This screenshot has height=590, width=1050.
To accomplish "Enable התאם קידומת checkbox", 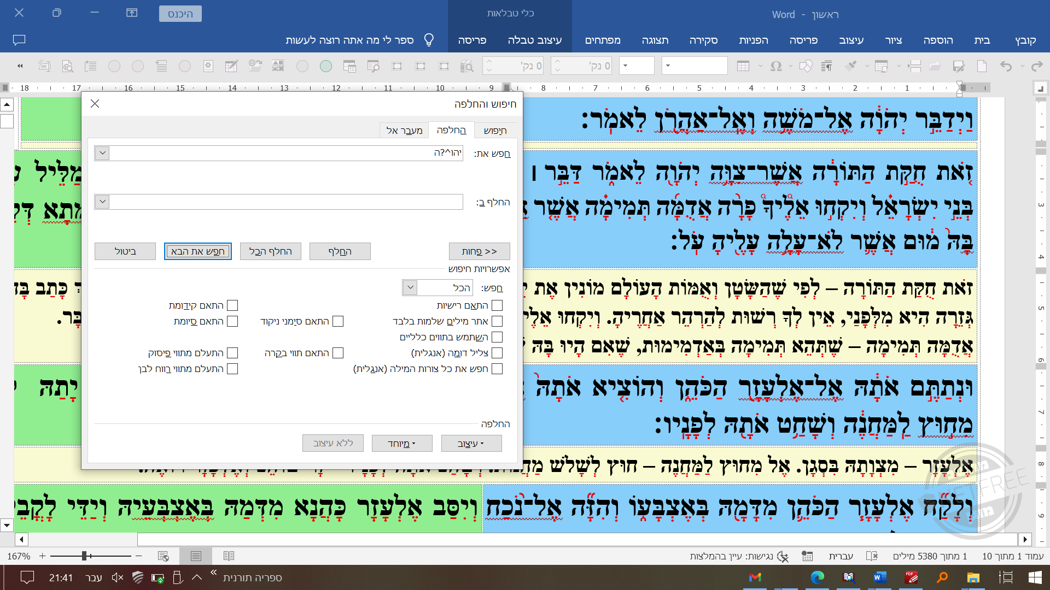I will [232, 305].
